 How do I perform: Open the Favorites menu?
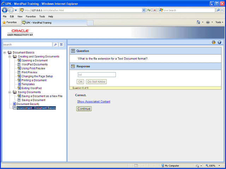point(31,17)
